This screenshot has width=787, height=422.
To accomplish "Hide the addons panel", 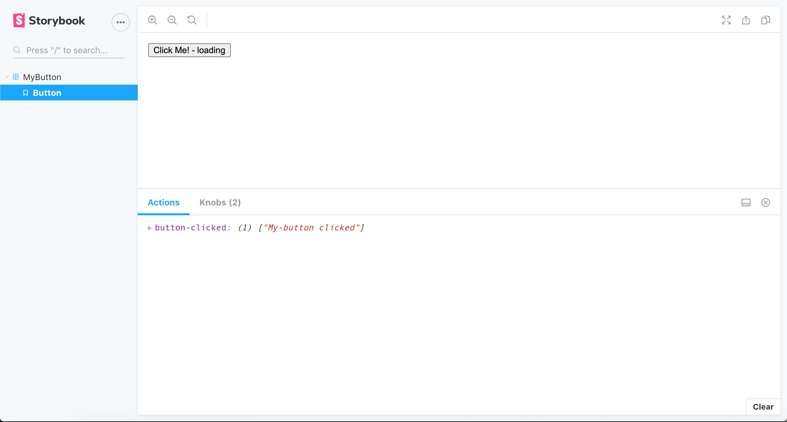I will click(766, 202).
